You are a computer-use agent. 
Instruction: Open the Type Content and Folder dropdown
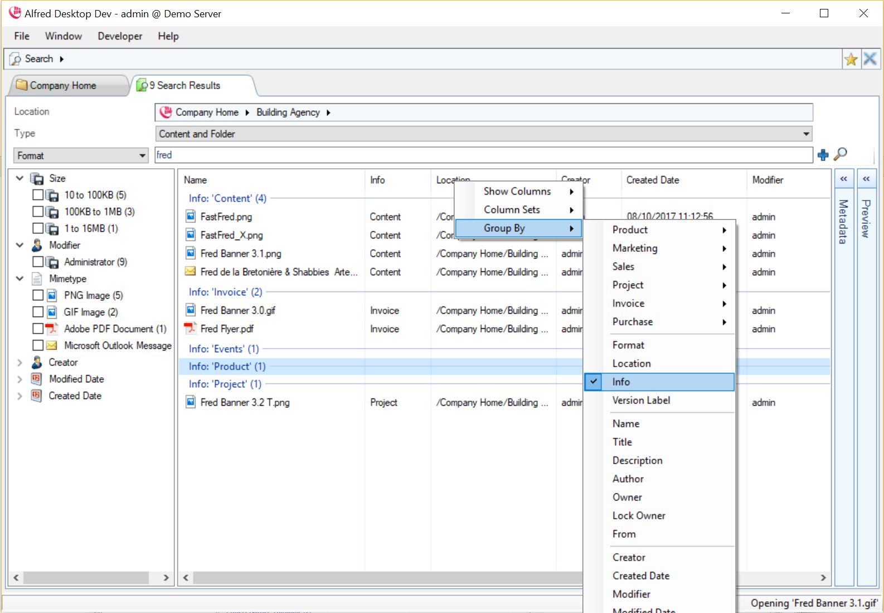pyautogui.click(x=805, y=134)
